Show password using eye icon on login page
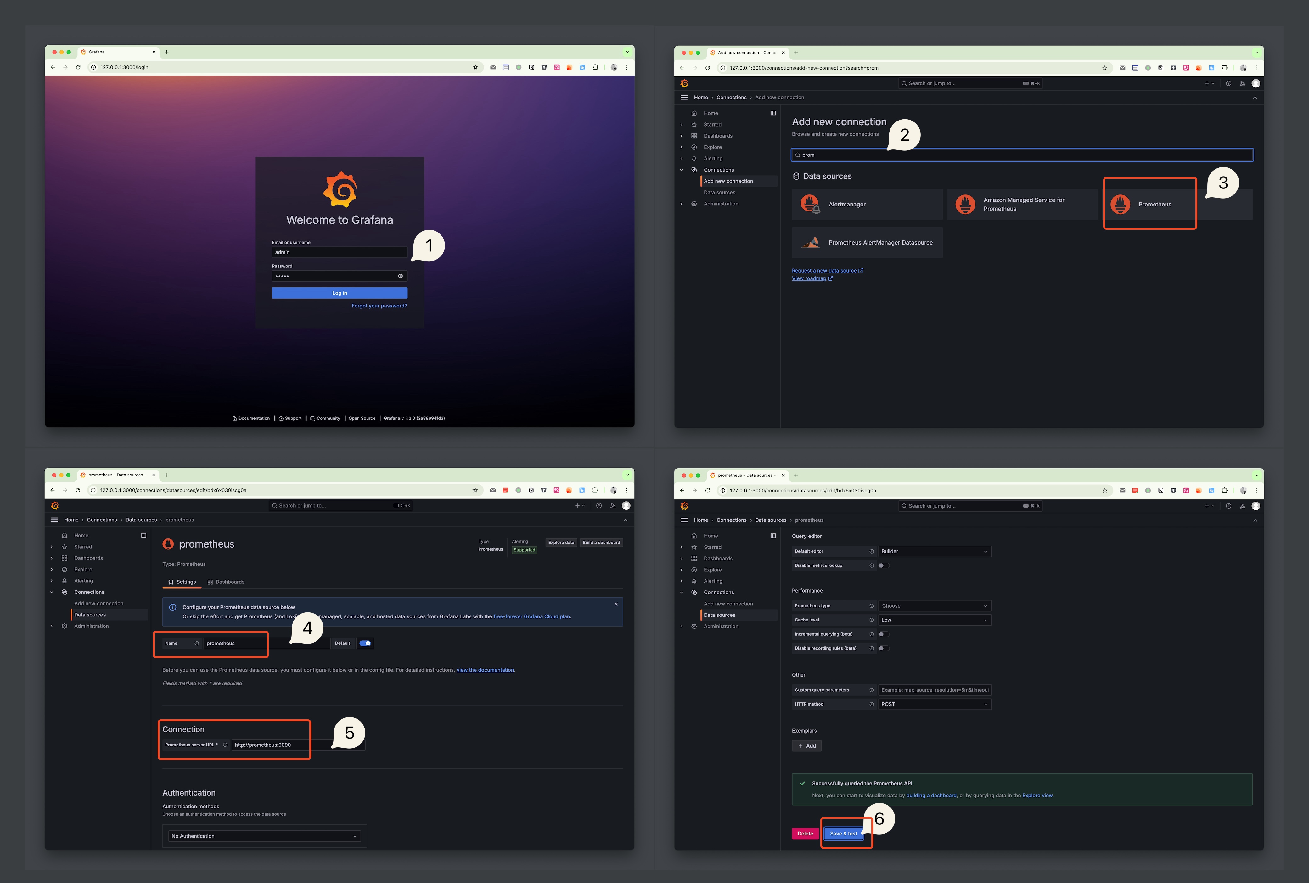 400,276
